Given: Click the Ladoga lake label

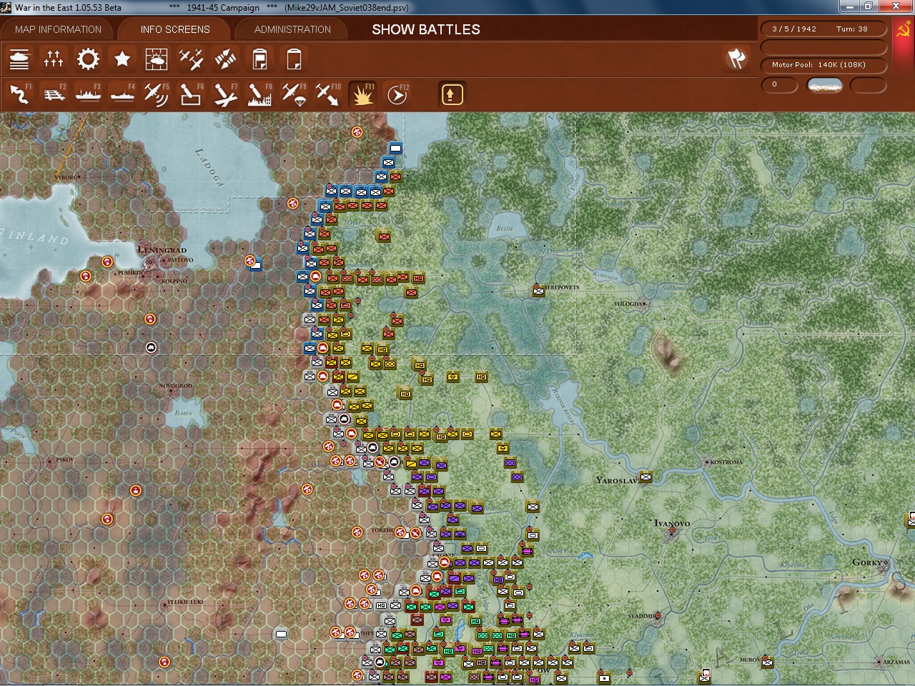Looking at the screenshot, I should pos(209,166).
